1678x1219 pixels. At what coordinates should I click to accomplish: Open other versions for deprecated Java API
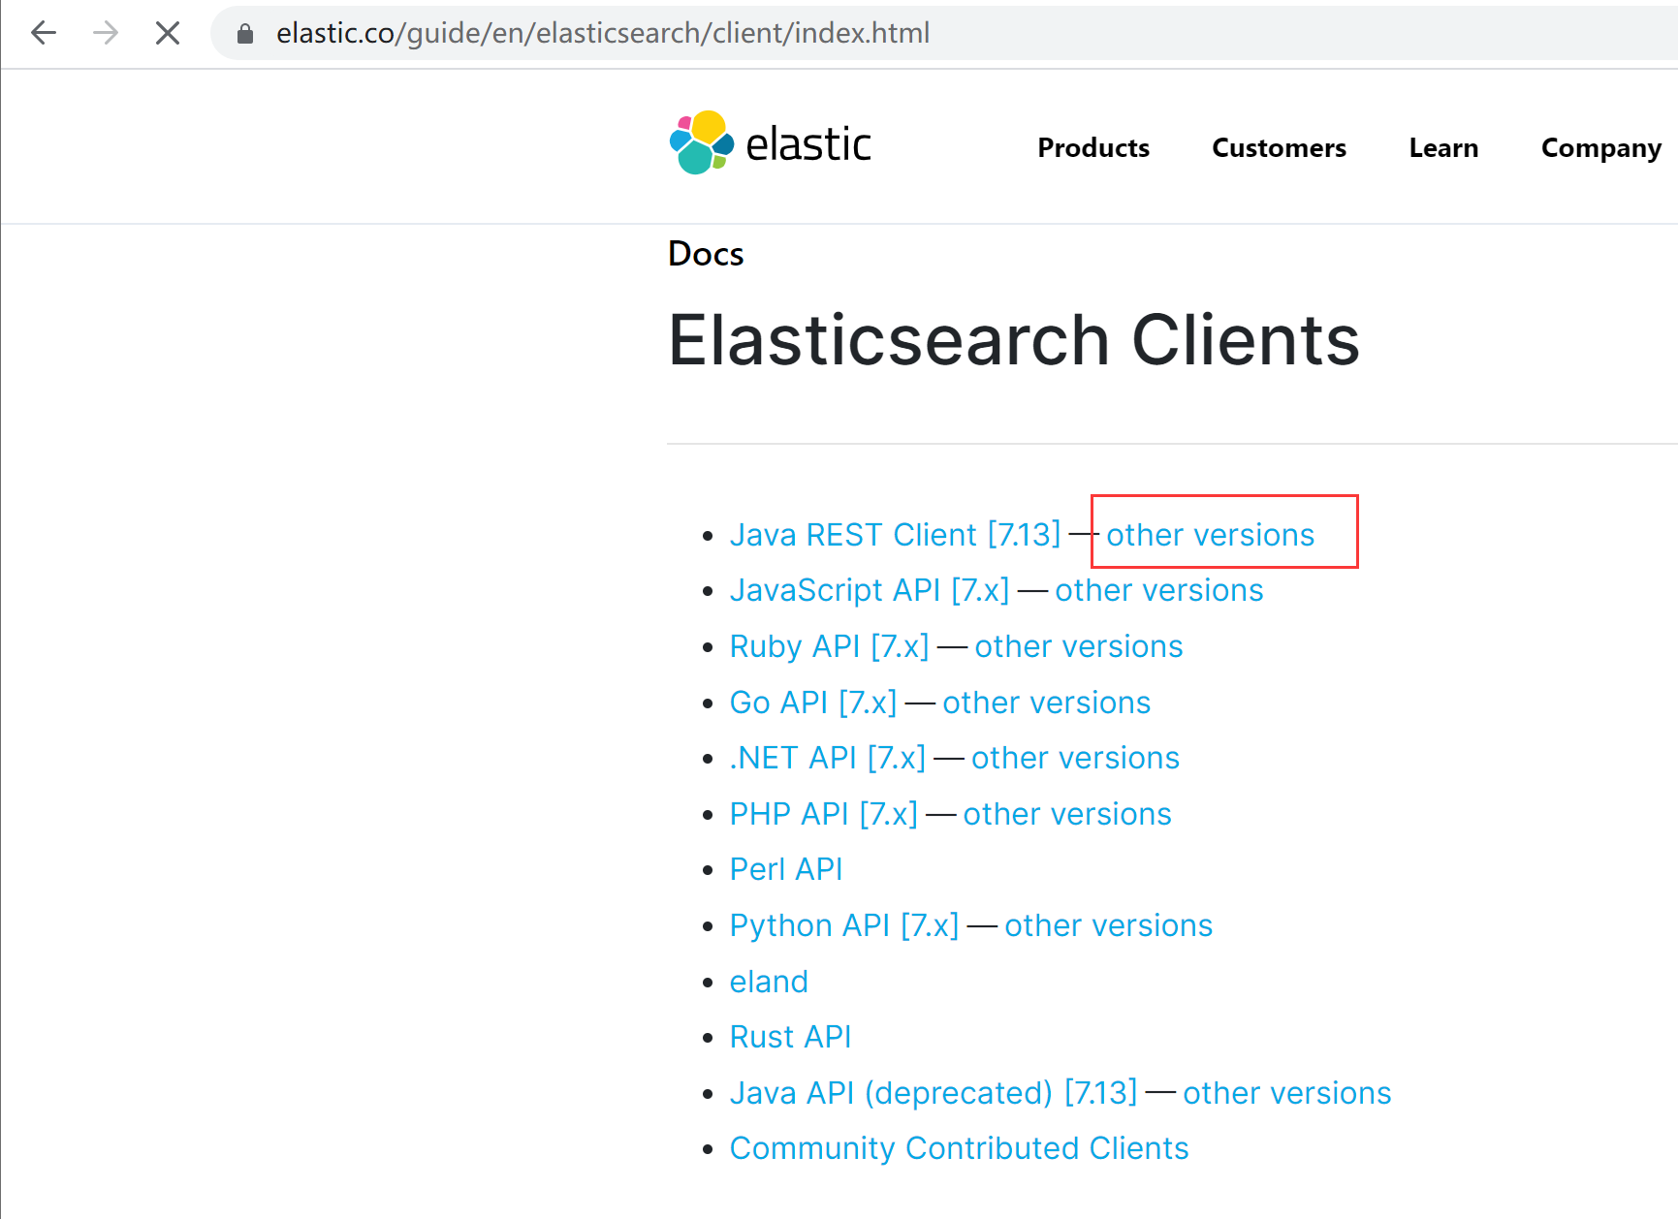pyautogui.click(x=1287, y=1093)
